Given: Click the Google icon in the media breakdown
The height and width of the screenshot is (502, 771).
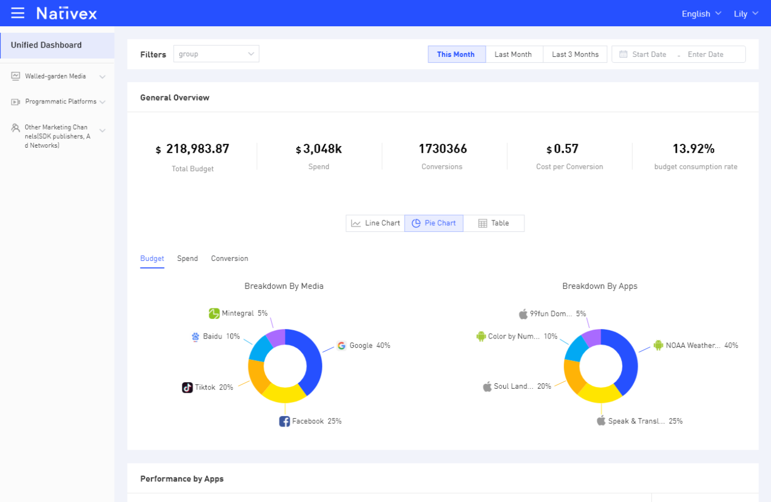Looking at the screenshot, I should [341, 346].
